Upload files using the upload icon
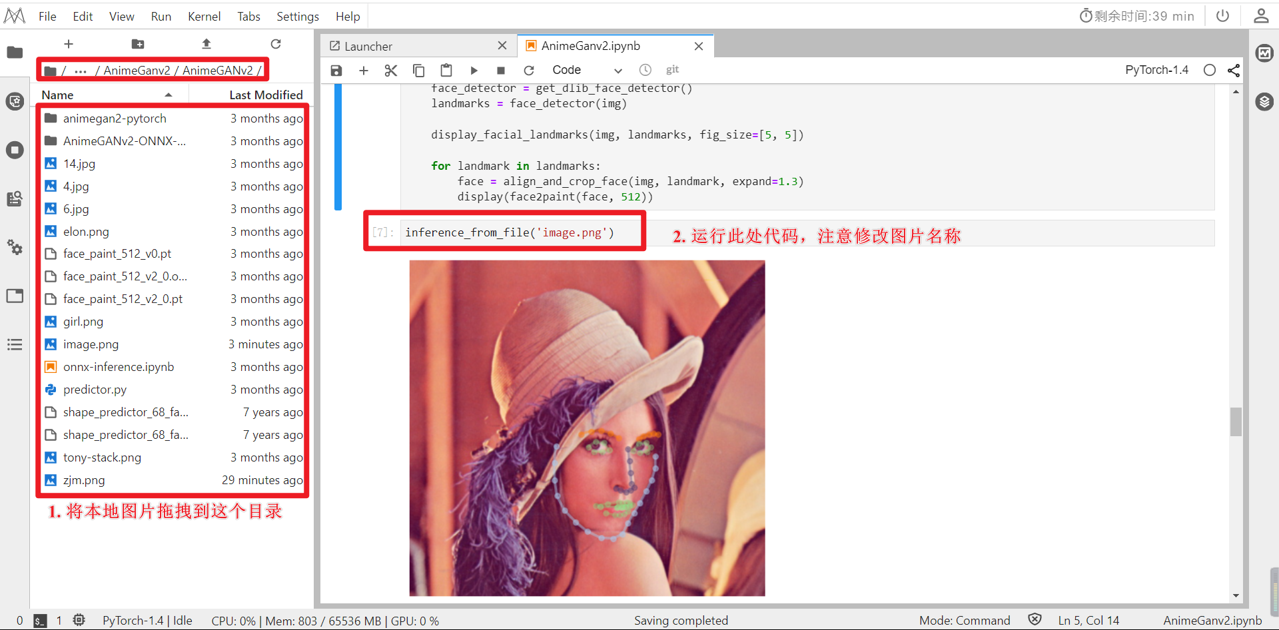 pos(207,44)
